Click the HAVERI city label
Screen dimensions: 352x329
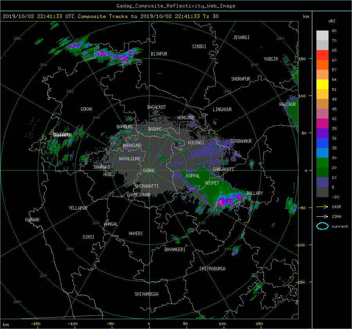tap(136, 233)
